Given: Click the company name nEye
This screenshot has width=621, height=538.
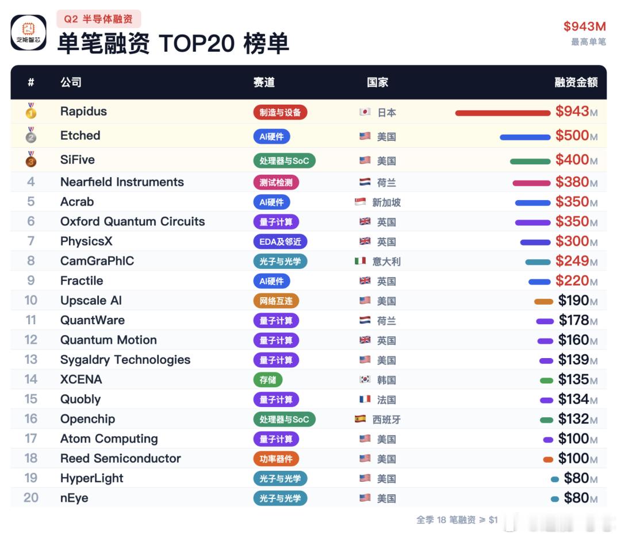Looking at the screenshot, I should (x=74, y=498).
